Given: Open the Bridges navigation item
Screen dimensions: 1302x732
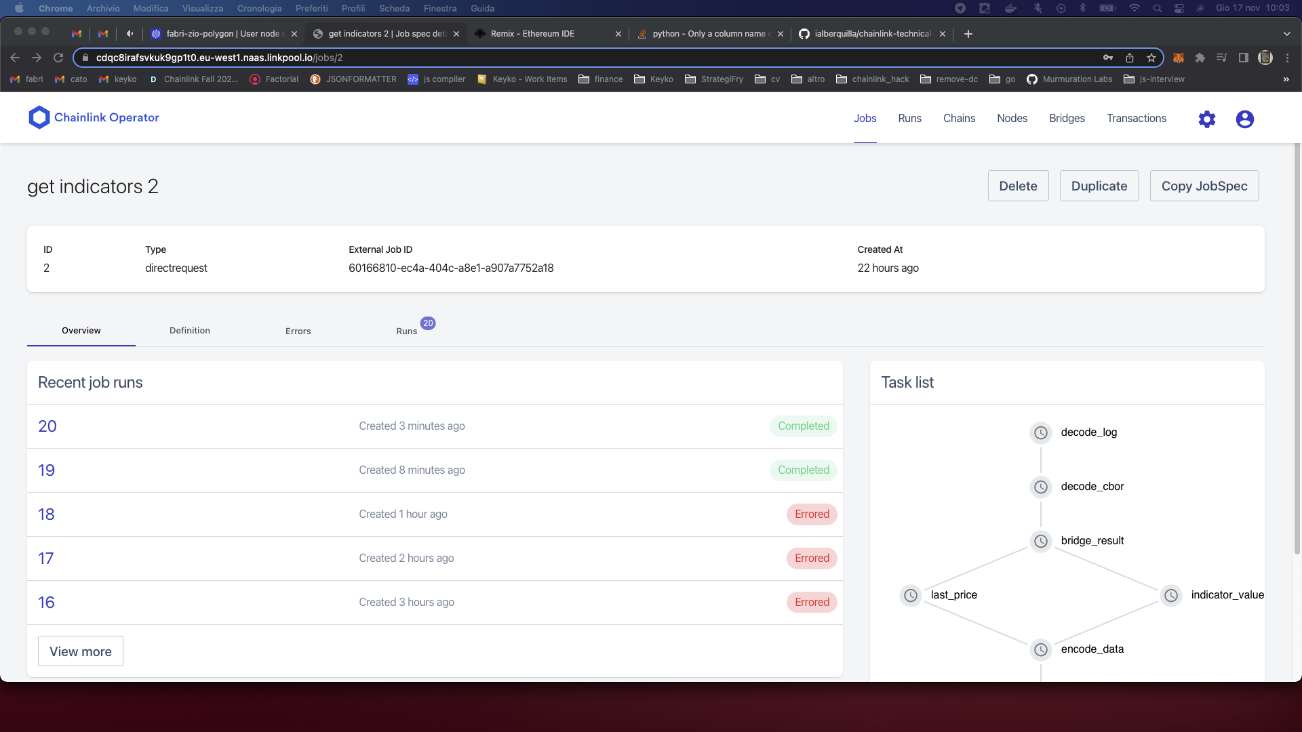Looking at the screenshot, I should click(1067, 119).
